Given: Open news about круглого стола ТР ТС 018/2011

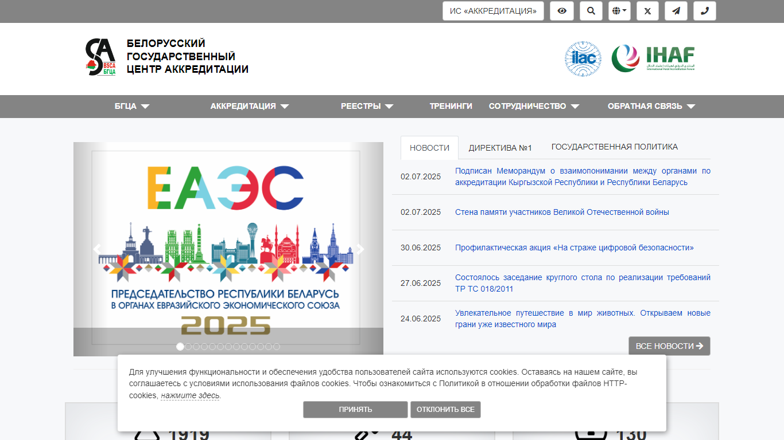Looking at the screenshot, I should point(583,283).
